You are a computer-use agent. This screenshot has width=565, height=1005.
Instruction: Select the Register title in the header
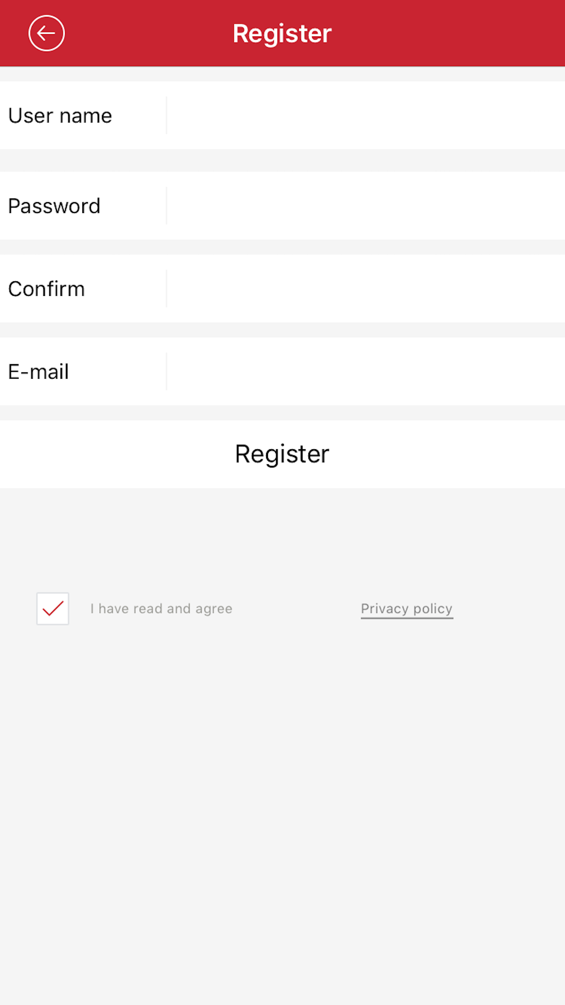point(282,32)
